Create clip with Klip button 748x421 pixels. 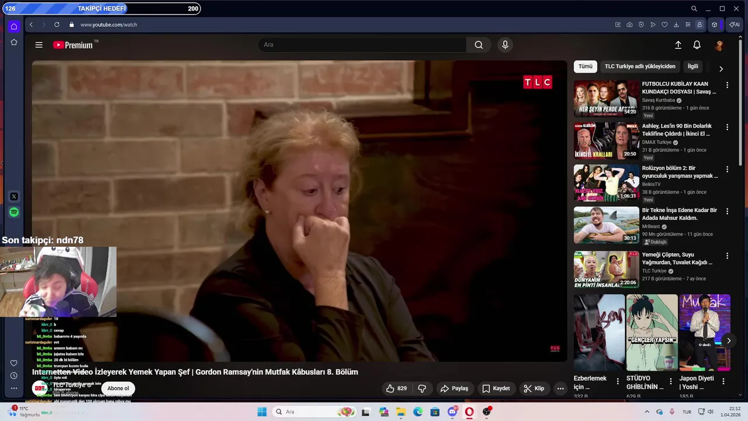pos(534,388)
